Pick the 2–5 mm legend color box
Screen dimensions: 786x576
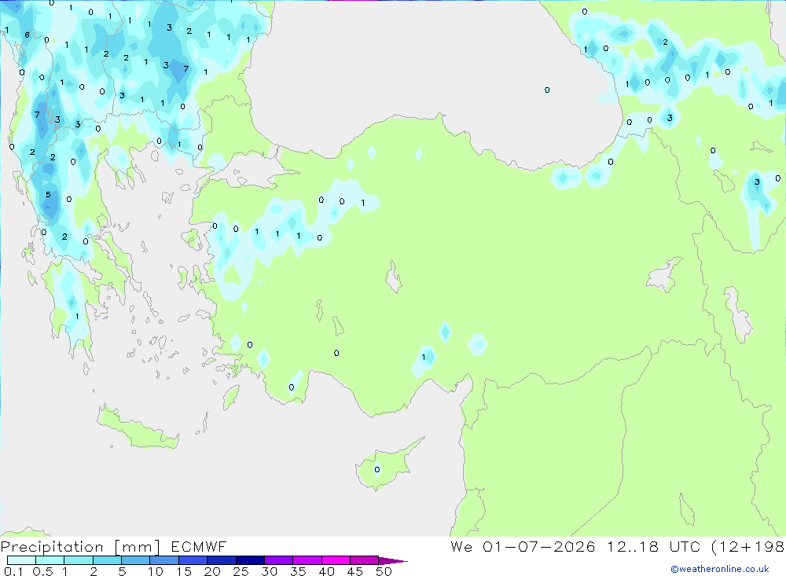coord(107,560)
